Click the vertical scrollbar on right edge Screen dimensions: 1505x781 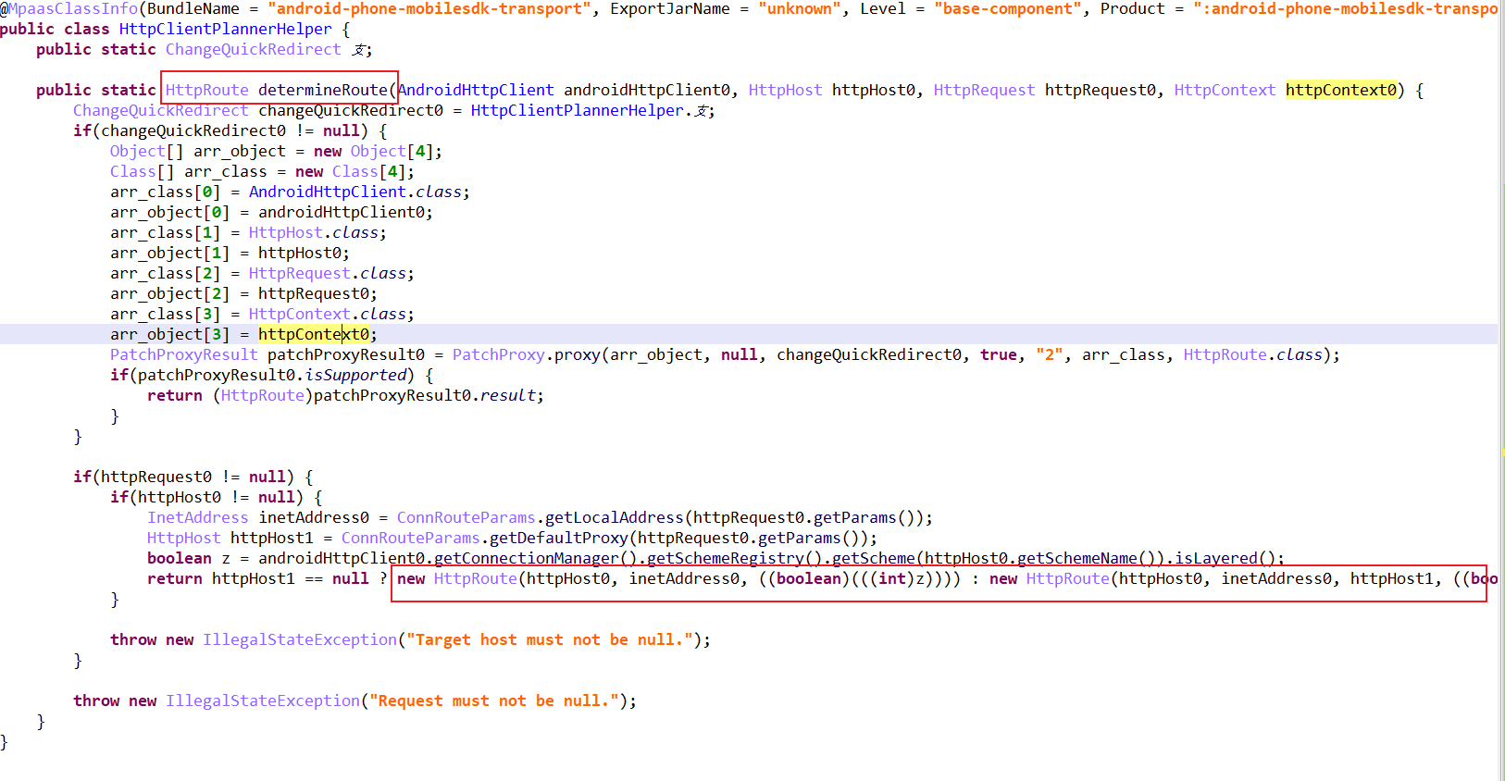(x=1500, y=389)
